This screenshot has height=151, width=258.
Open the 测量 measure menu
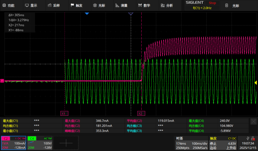click(x=122, y=5)
